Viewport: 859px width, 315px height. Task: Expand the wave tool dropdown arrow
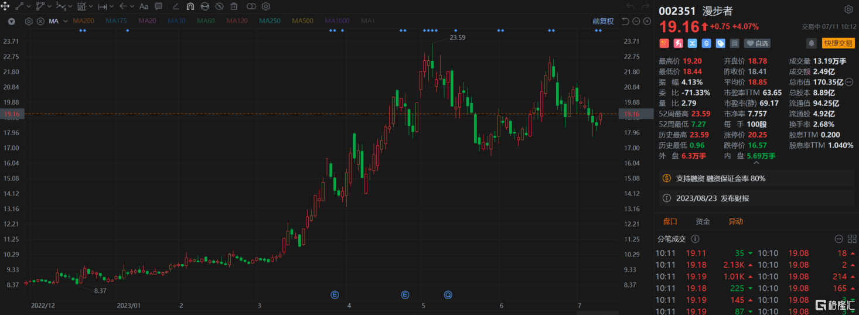tap(70, 6)
